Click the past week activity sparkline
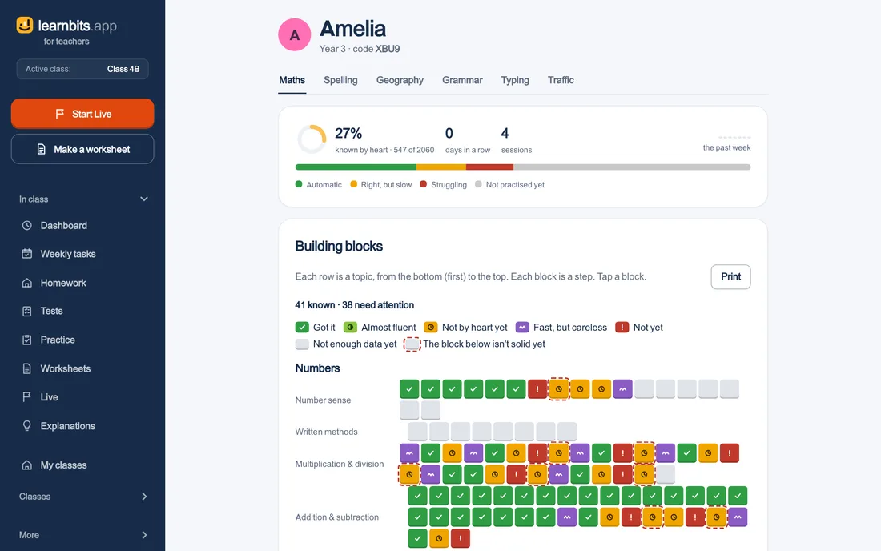 734,137
